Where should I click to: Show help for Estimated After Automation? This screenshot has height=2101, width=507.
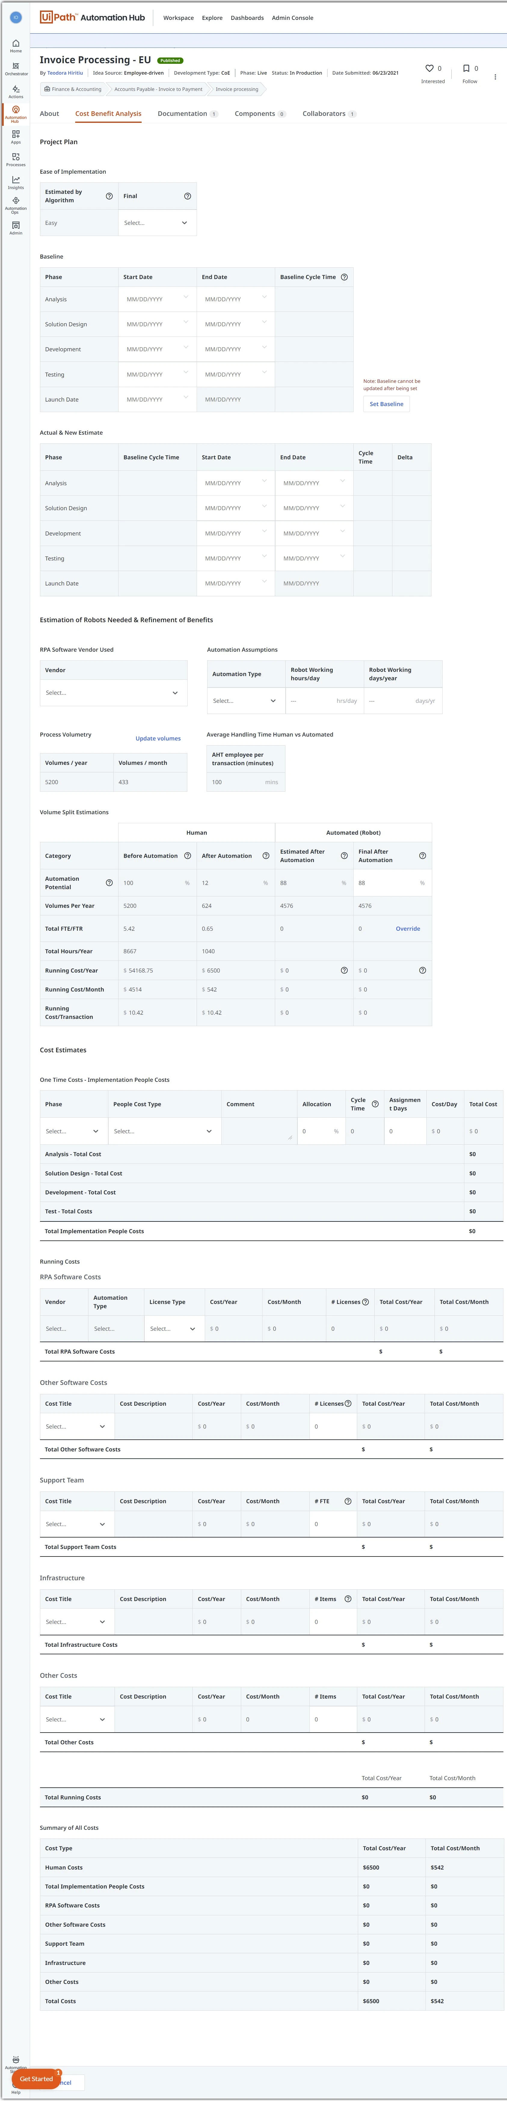tap(344, 855)
